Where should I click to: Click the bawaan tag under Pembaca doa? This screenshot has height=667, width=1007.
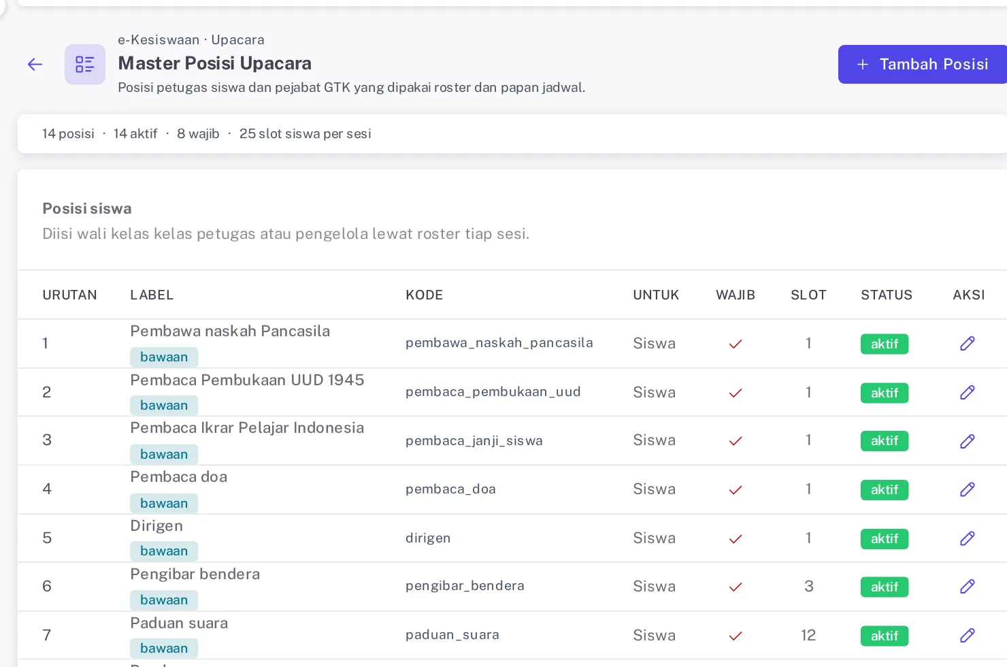pyautogui.click(x=164, y=504)
